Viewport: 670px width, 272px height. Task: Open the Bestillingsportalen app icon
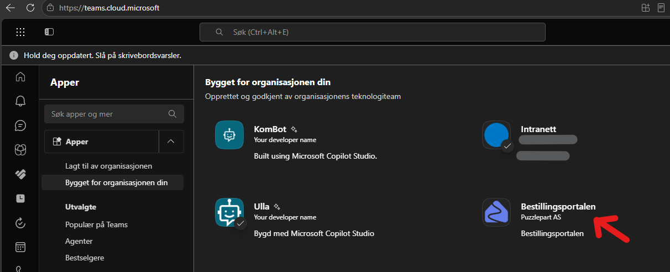[x=496, y=212]
